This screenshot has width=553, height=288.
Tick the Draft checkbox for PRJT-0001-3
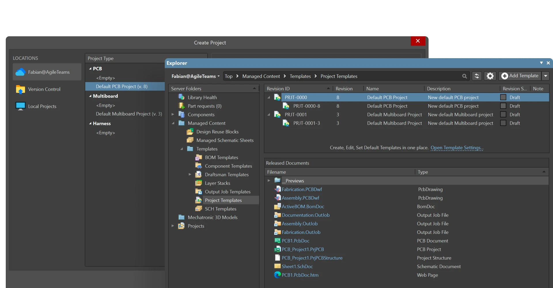point(503,123)
